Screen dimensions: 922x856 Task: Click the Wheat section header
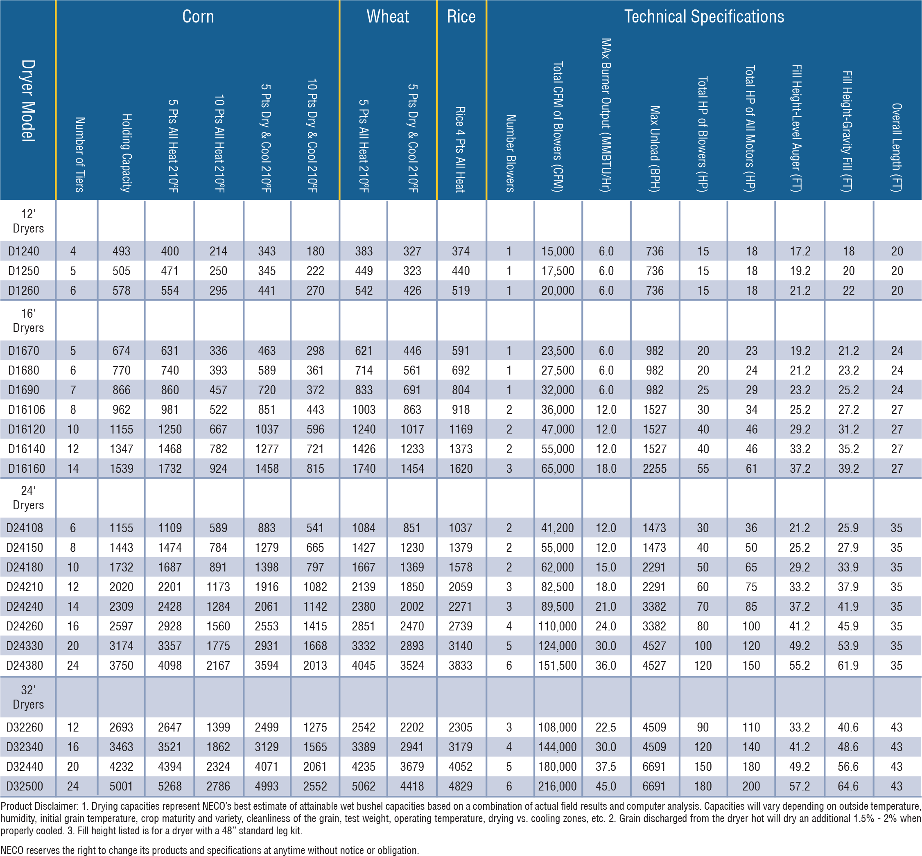coord(388,17)
